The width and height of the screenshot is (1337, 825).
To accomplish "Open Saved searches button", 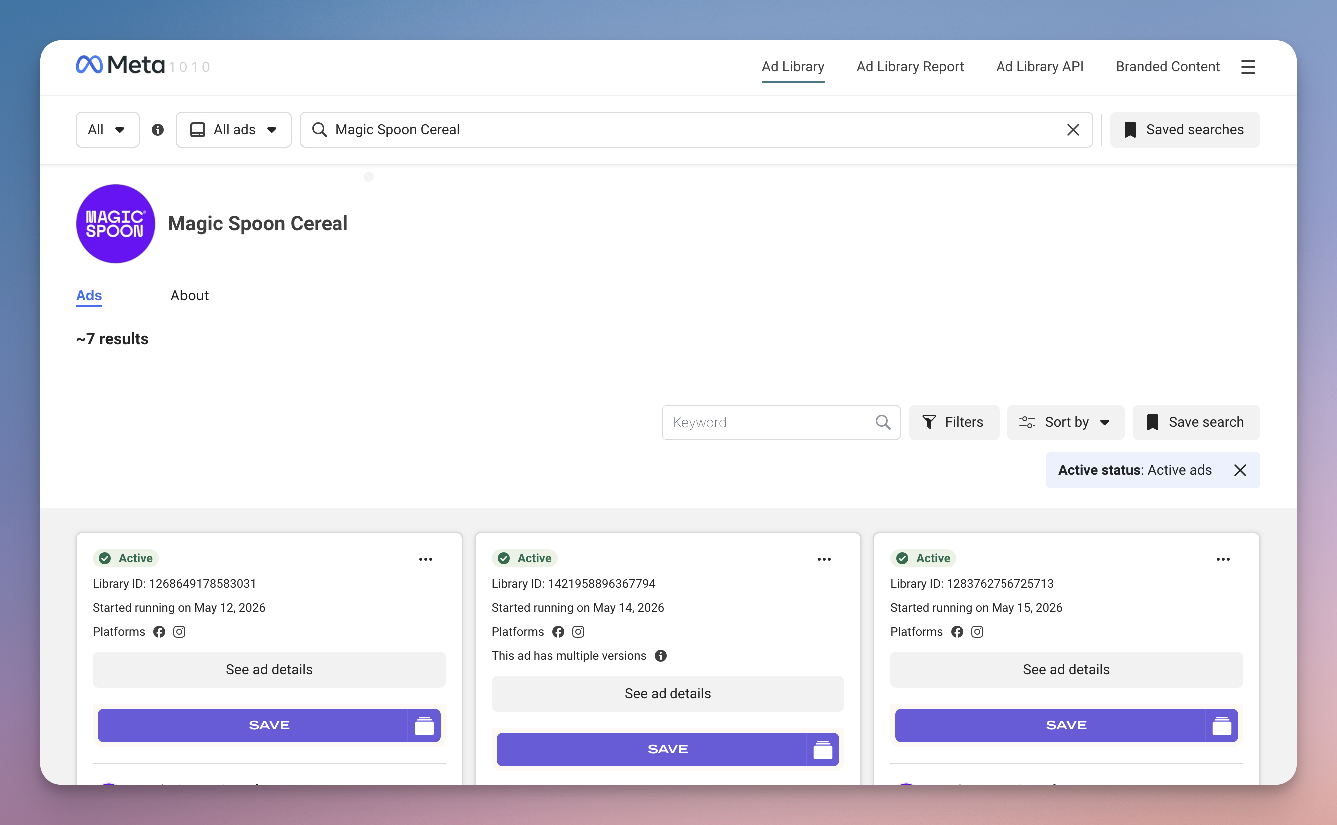I will tap(1185, 130).
